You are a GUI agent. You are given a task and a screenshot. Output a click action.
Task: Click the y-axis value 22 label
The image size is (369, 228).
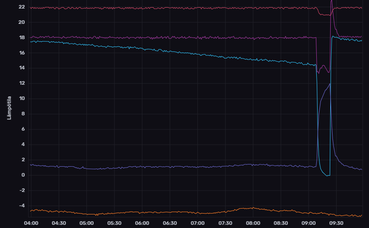click(x=22, y=7)
